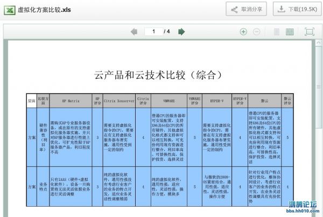Click the 硬件兼容性 row label cell
The image size is (323, 217).
pyautogui.click(x=43, y=137)
